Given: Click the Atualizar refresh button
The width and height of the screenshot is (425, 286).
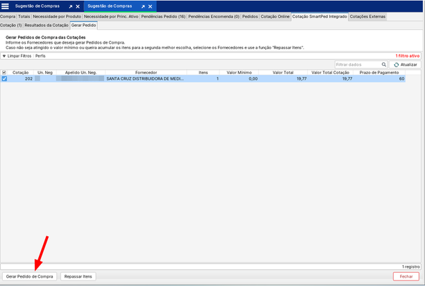Looking at the screenshot, I should click(x=406, y=64).
